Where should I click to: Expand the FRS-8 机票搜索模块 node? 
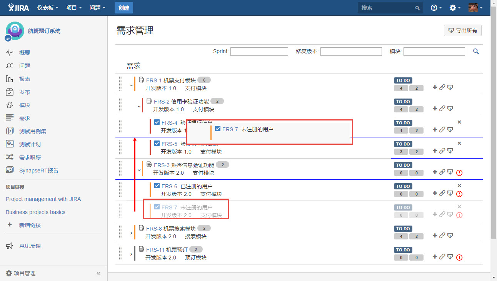point(131,233)
